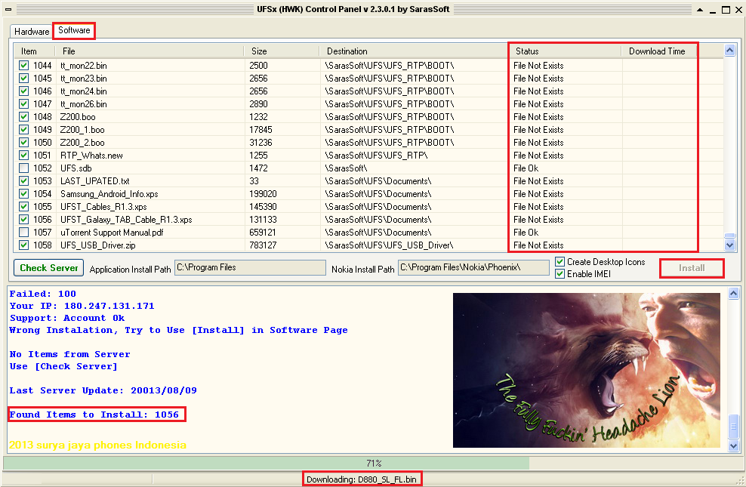Toggle Enable IMEI checkbox
The height and width of the screenshot is (487, 746).
click(560, 274)
